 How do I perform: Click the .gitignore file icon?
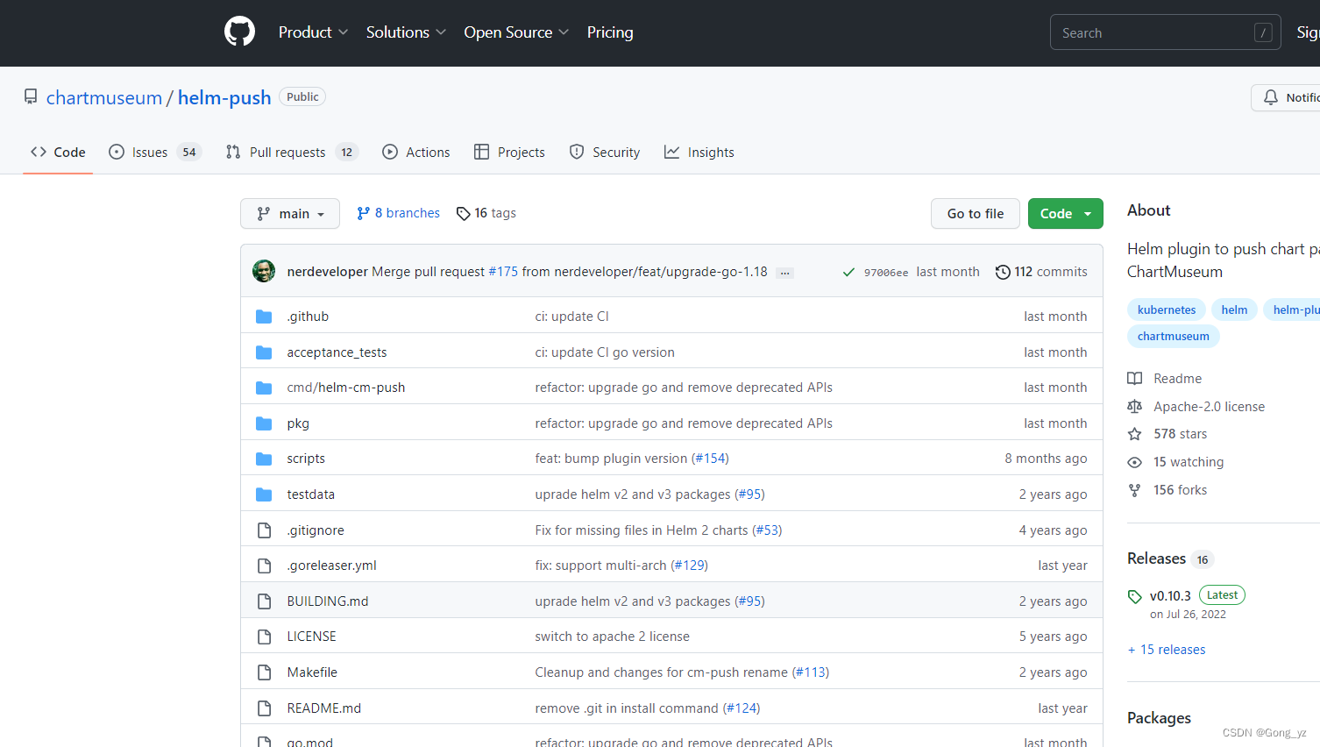point(264,530)
